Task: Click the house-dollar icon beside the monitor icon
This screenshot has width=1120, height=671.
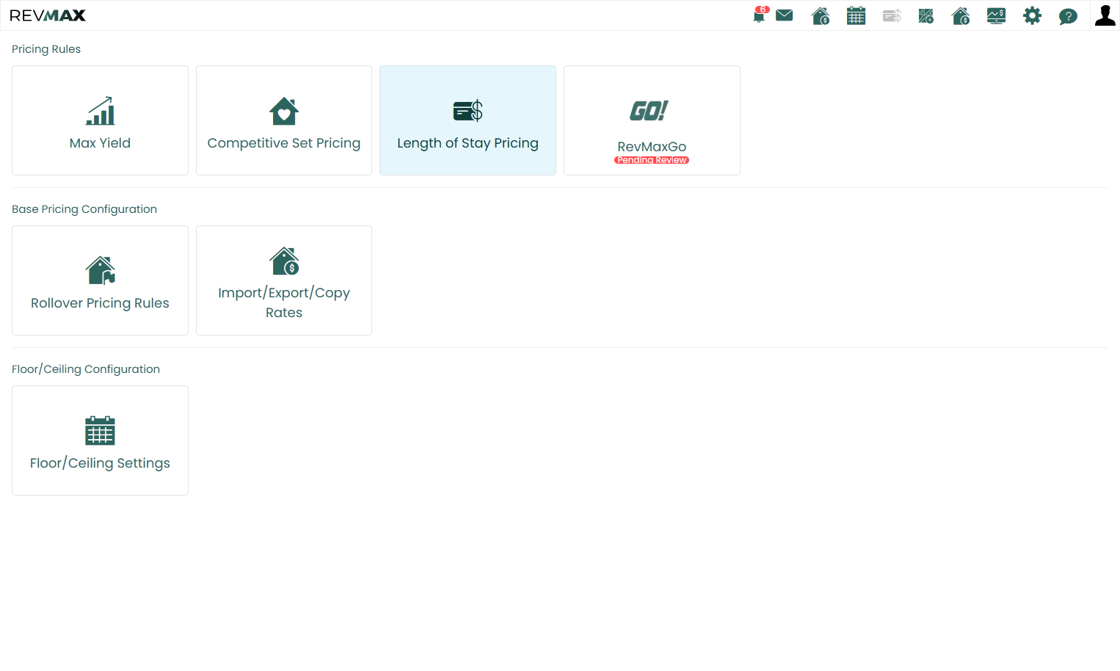Action: click(961, 15)
